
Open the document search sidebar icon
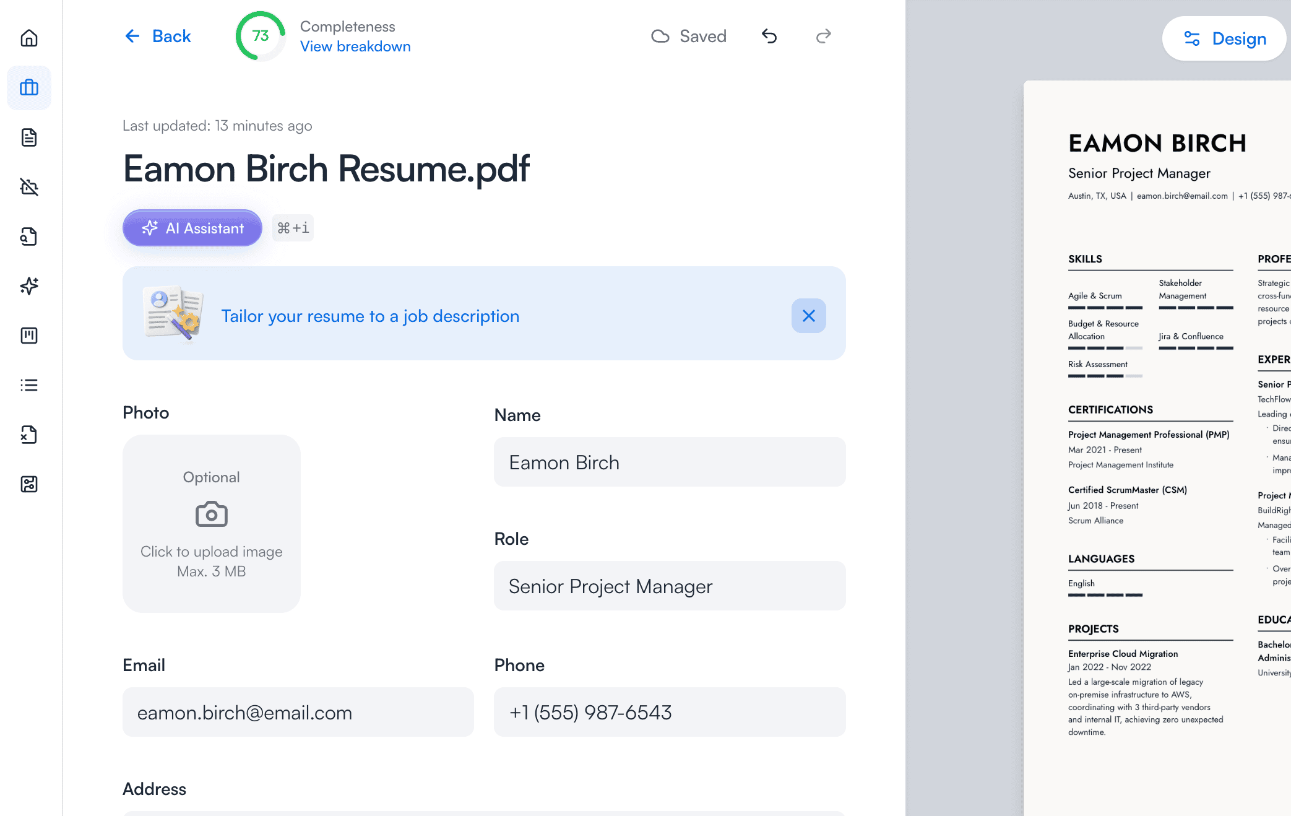(x=29, y=237)
